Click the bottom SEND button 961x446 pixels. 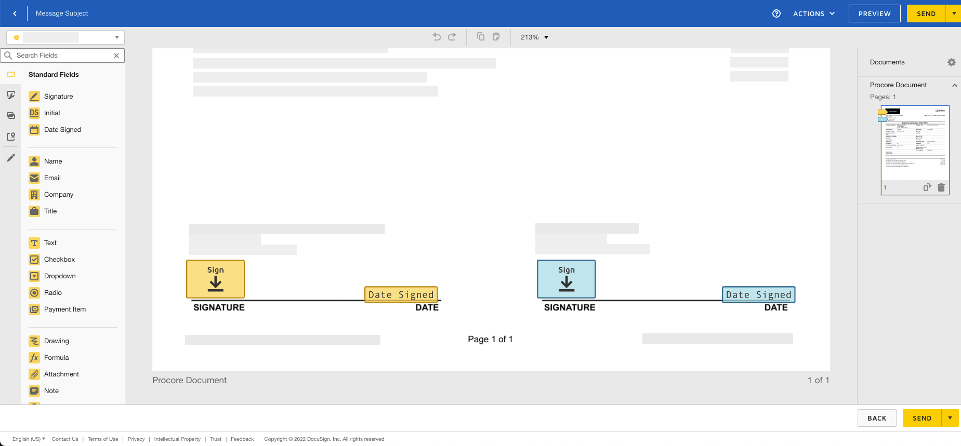click(x=922, y=418)
